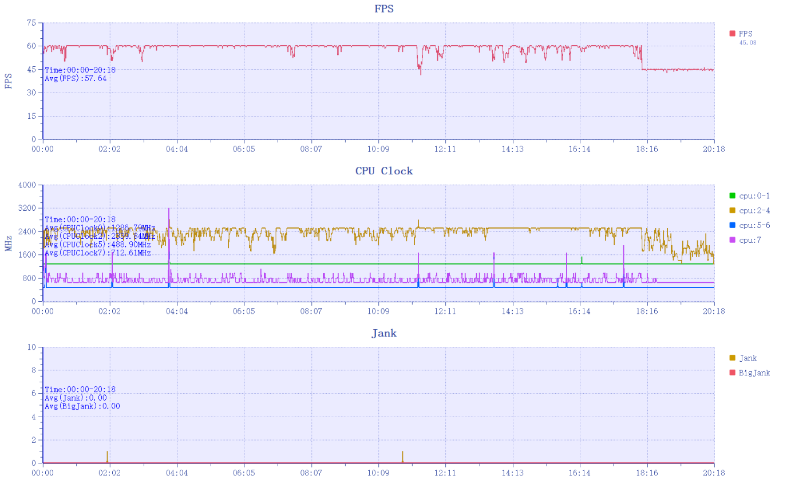Viewport: 791px width, 484px height.
Task: Click the tallest purple cpu:7 spike peak
Action: [x=169, y=210]
